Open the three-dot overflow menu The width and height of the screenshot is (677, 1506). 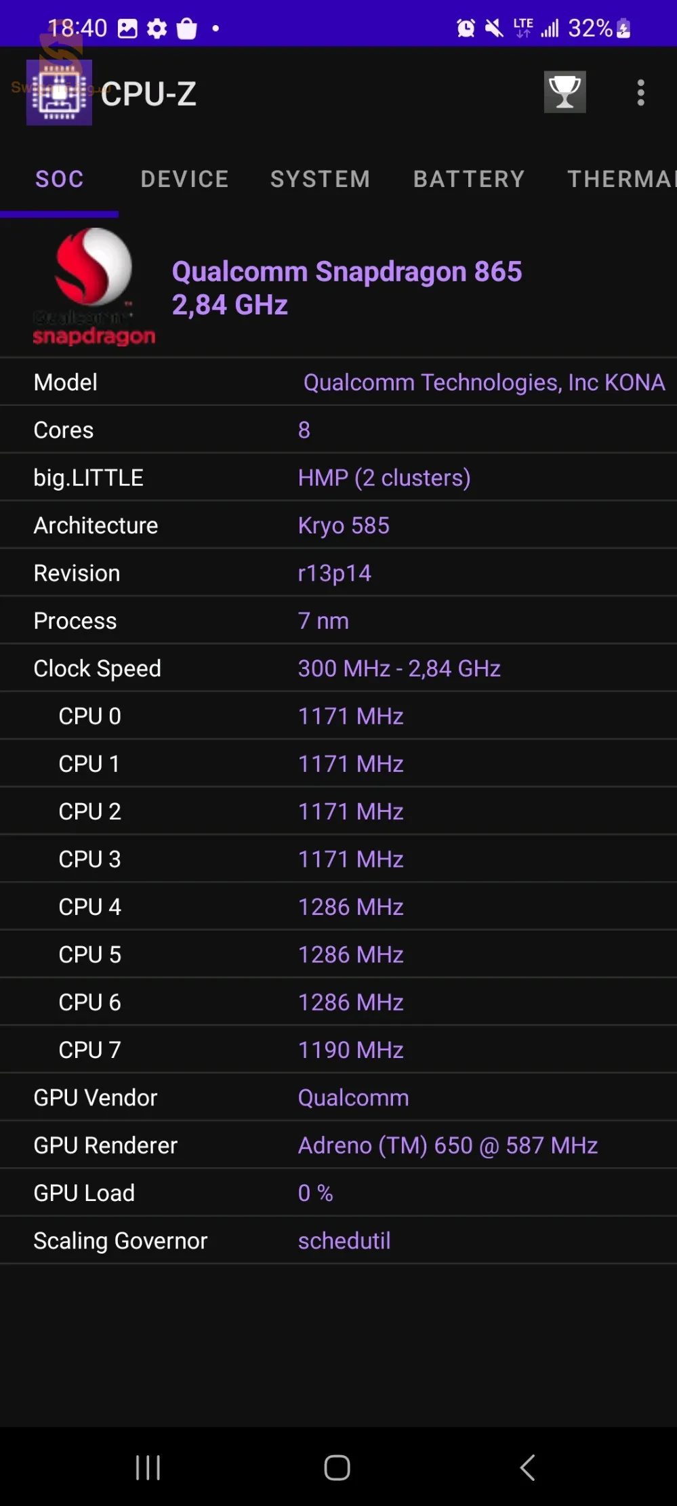click(640, 93)
